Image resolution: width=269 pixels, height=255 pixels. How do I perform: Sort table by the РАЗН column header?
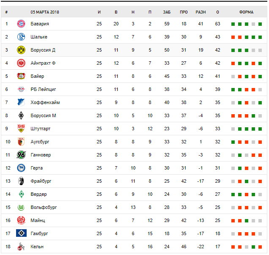pos(200,12)
